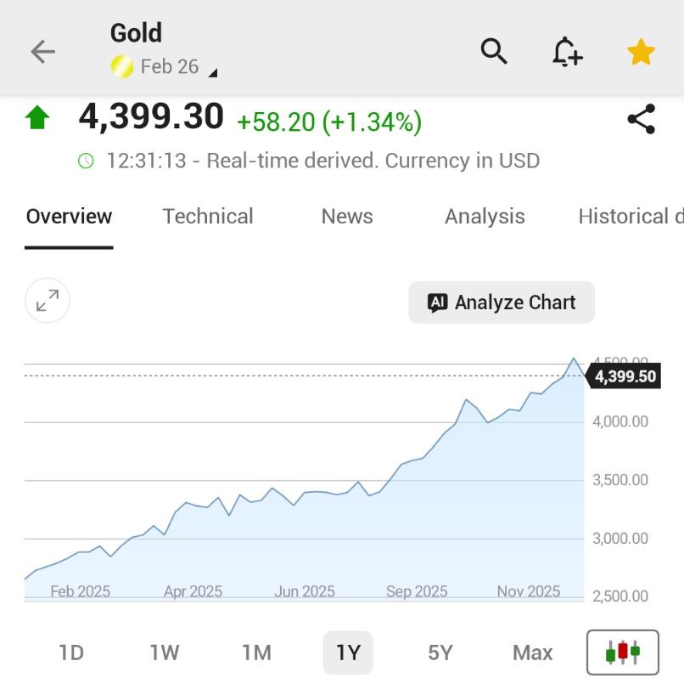
Task: Open the Feb 26 contract dropdown
Action: 179,67
